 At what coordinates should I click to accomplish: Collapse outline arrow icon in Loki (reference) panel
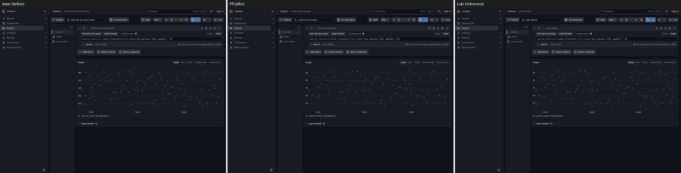526,27
